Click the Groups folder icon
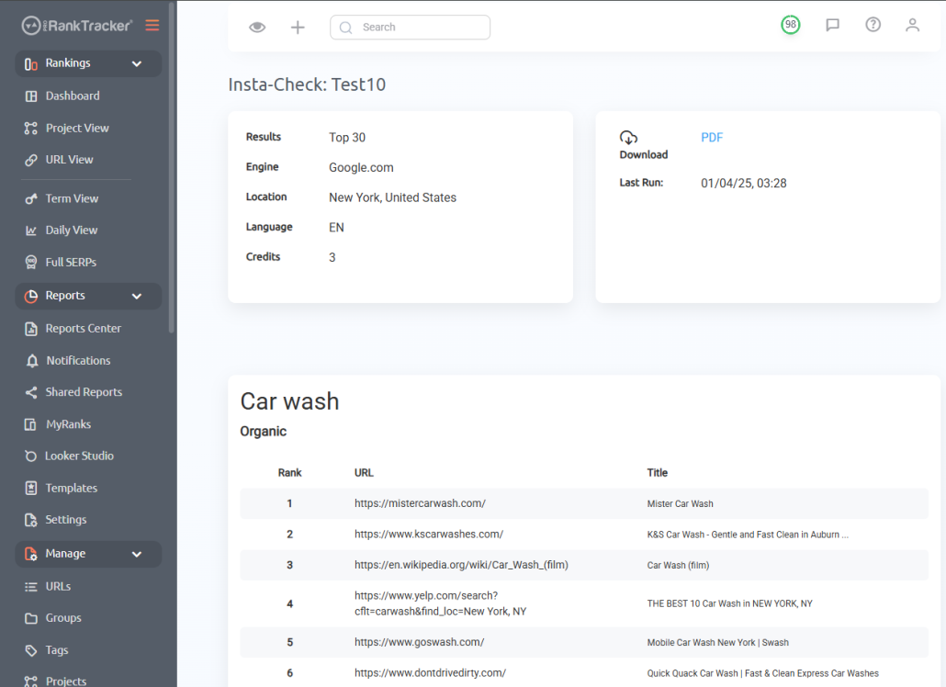 coord(31,618)
